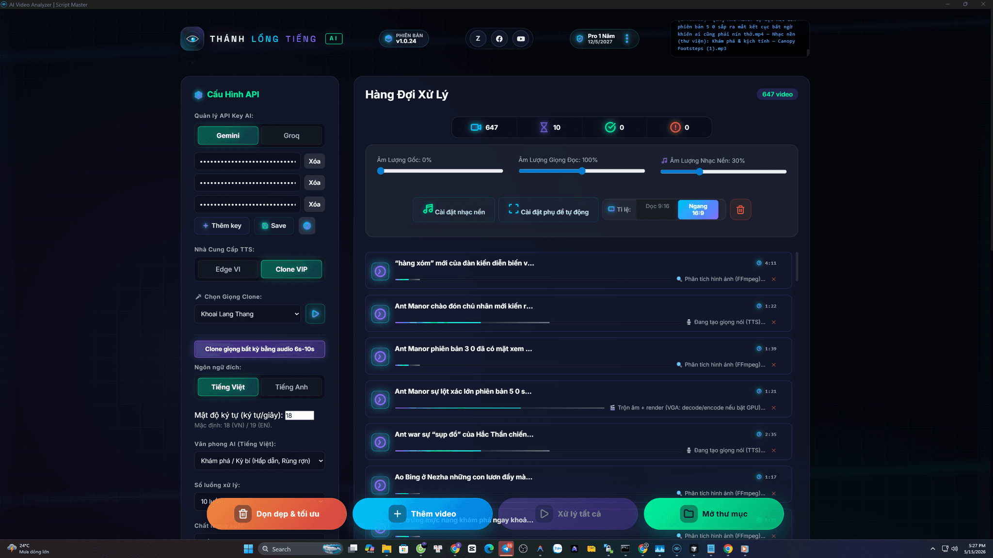Open the Số luồng xử lý dropdown

click(x=260, y=502)
